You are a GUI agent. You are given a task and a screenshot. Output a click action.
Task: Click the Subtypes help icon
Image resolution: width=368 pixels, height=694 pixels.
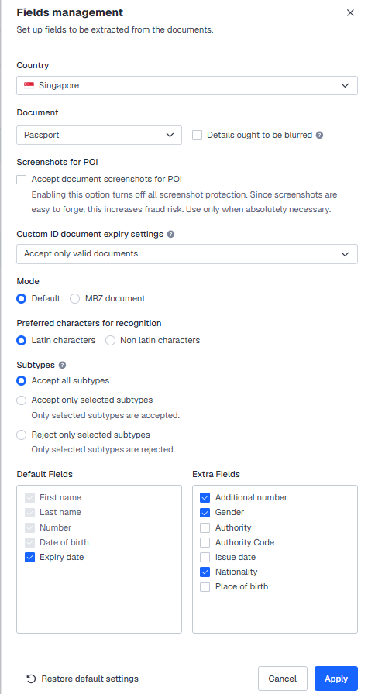pos(63,365)
